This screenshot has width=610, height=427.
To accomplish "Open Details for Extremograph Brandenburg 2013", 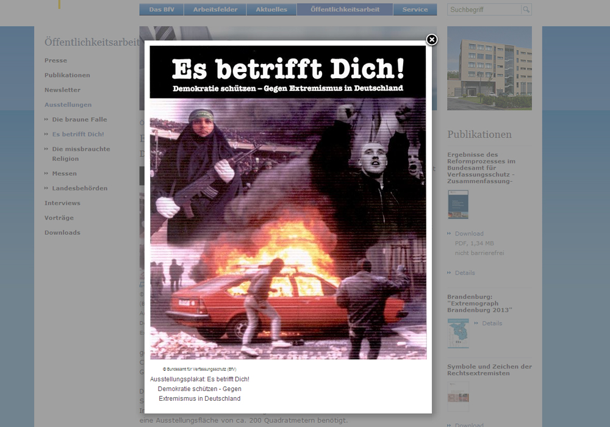I will (492, 323).
